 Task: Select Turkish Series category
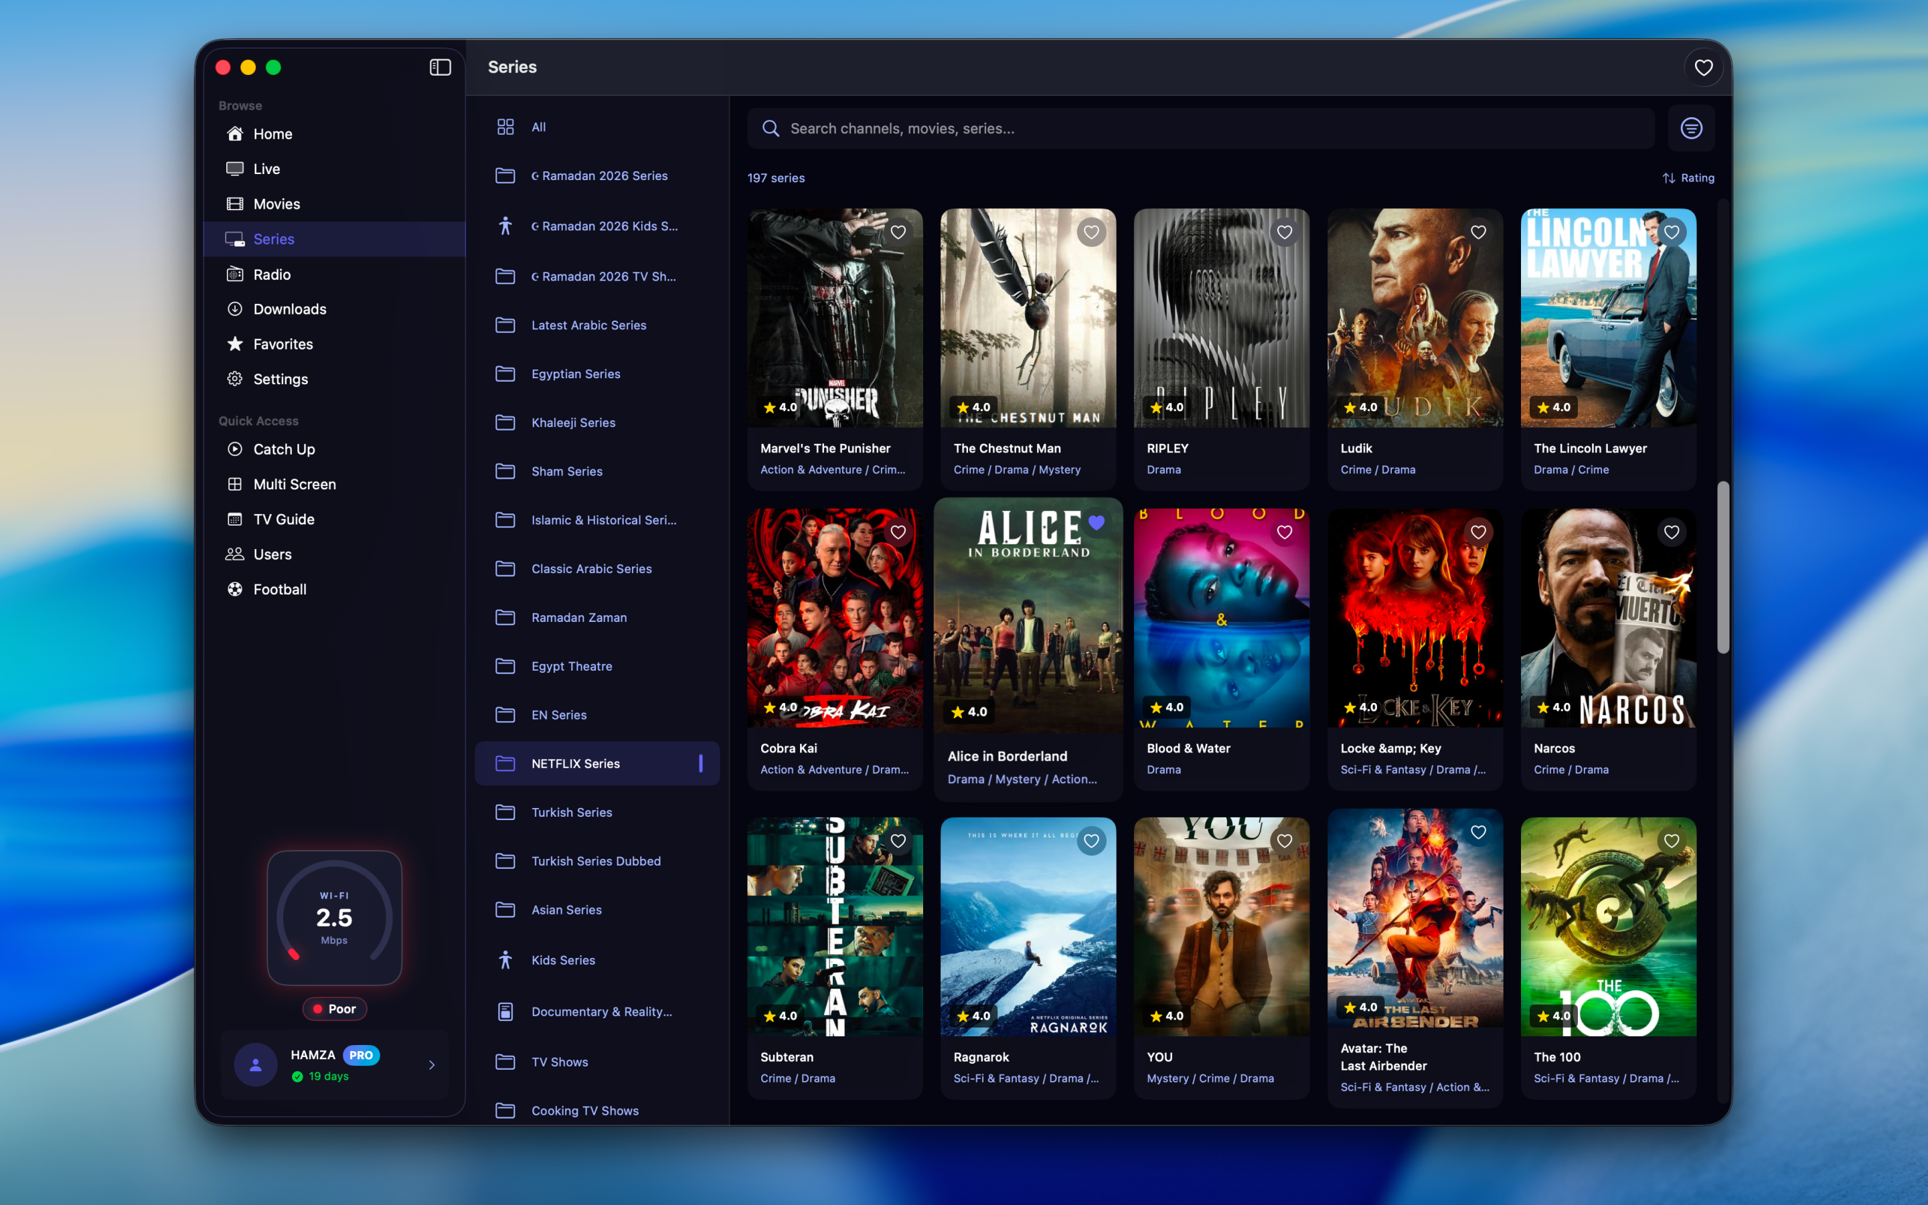(x=596, y=812)
